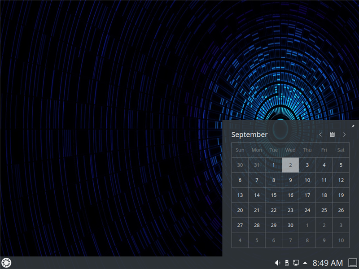Select day 17 in the calendar
This screenshot has width=359, height=269.
pos(307,195)
